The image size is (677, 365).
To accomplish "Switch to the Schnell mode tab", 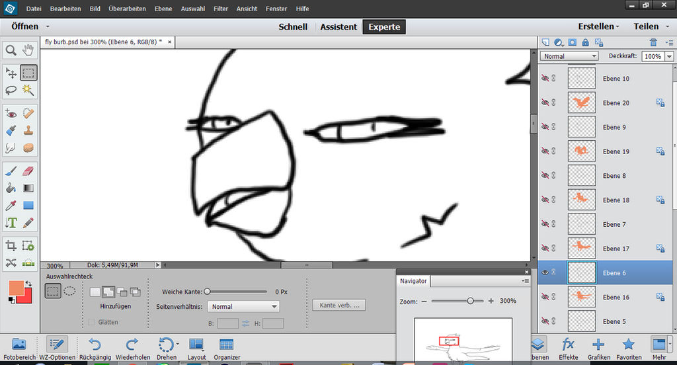I will tap(293, 27).
